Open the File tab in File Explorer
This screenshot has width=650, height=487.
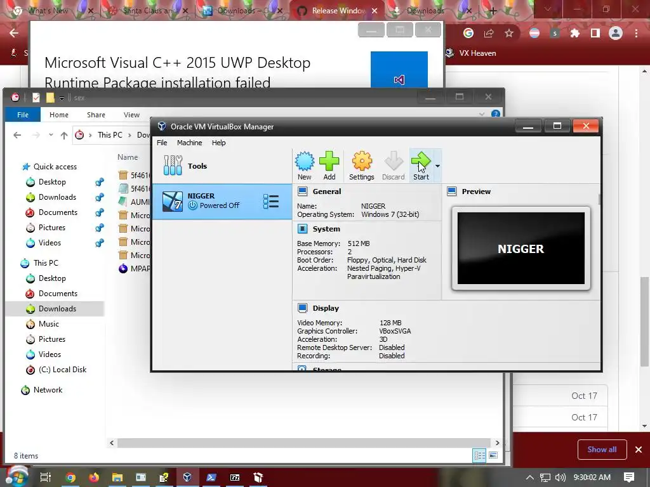23,115
